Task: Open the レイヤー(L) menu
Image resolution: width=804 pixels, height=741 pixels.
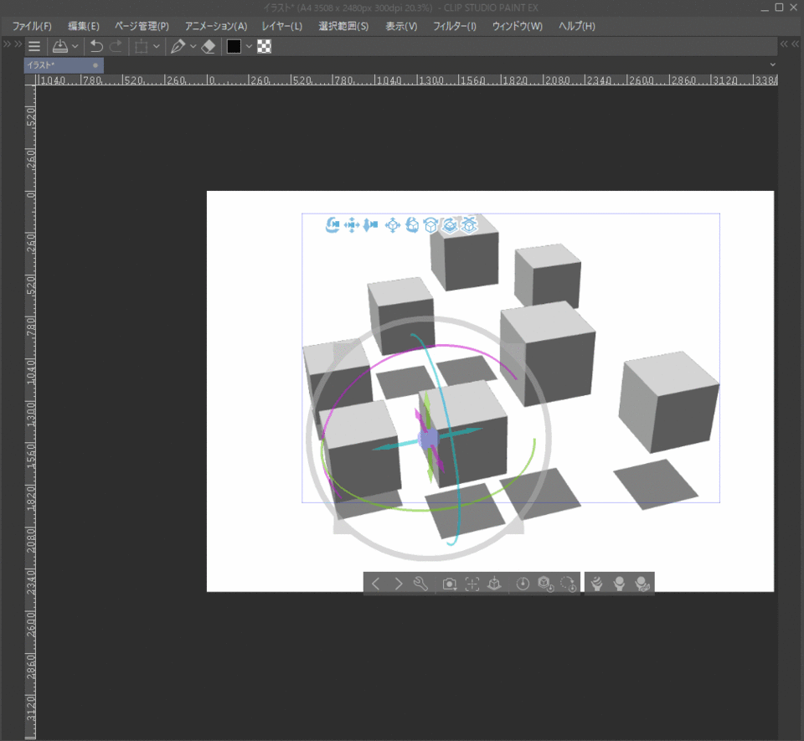Action: point(281,26)
